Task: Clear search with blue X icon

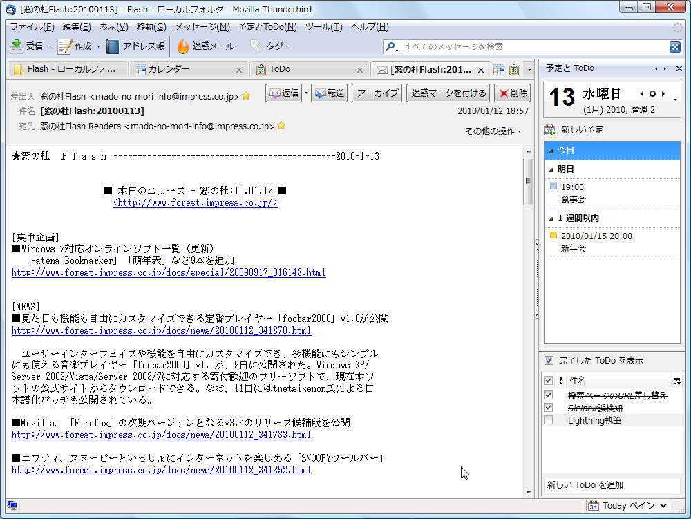Action: 674,47
